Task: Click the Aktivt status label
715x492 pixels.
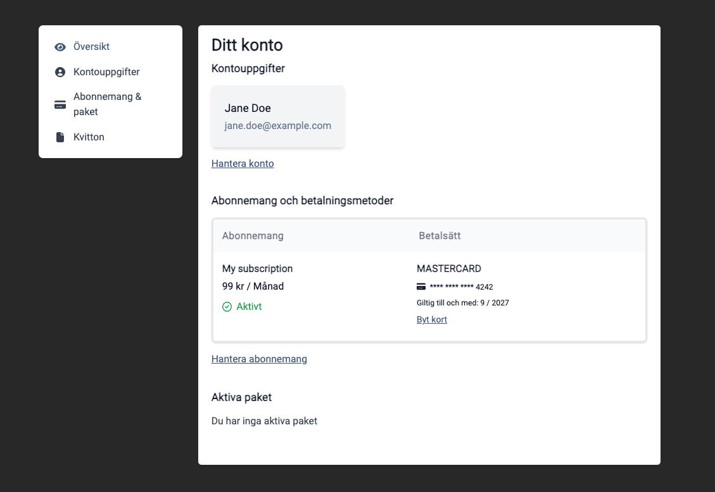Action: click(249, 307)
